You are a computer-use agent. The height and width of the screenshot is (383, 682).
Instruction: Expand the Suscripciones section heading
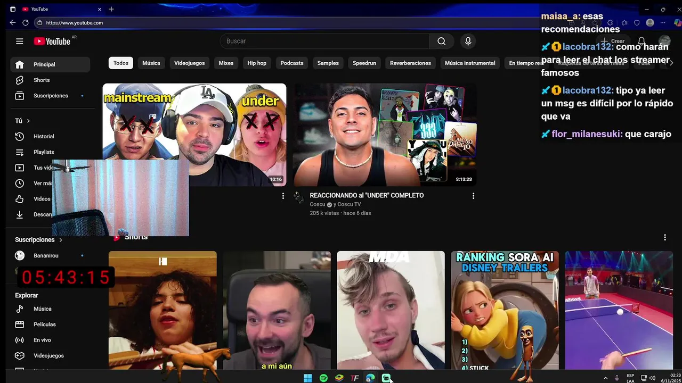38,240
